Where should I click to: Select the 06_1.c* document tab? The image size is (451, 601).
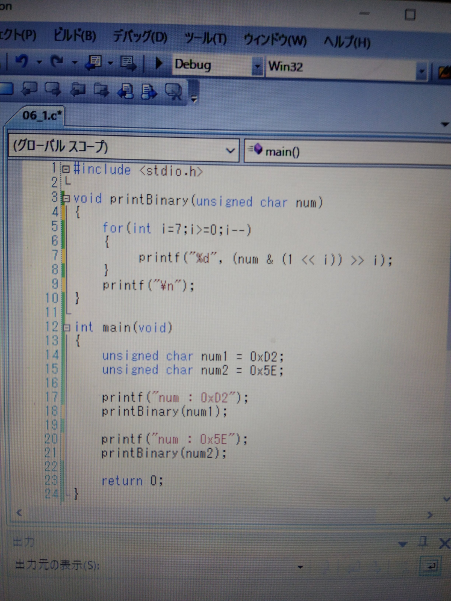(x=42, y=115)
